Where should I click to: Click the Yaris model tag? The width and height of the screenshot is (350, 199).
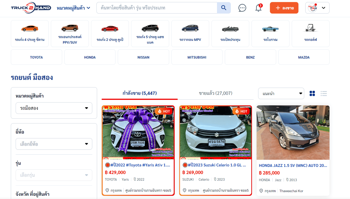click(125, 179)
